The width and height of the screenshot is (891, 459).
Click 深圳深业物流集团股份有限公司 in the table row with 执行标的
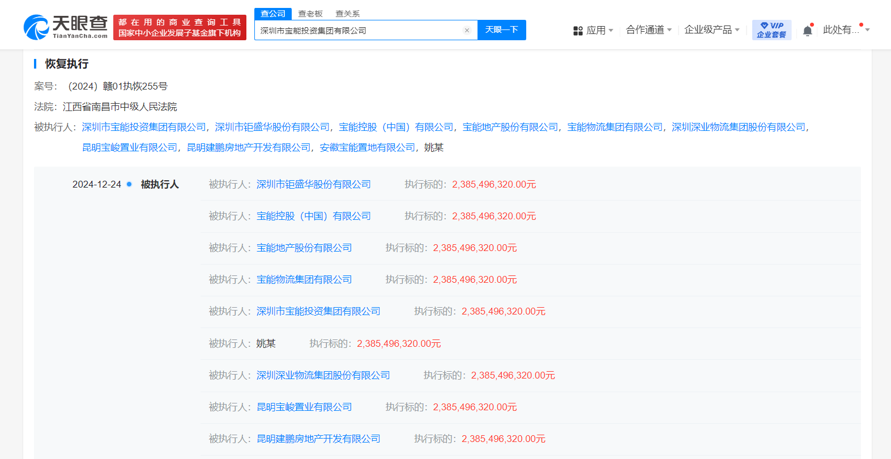pos(323,375)
